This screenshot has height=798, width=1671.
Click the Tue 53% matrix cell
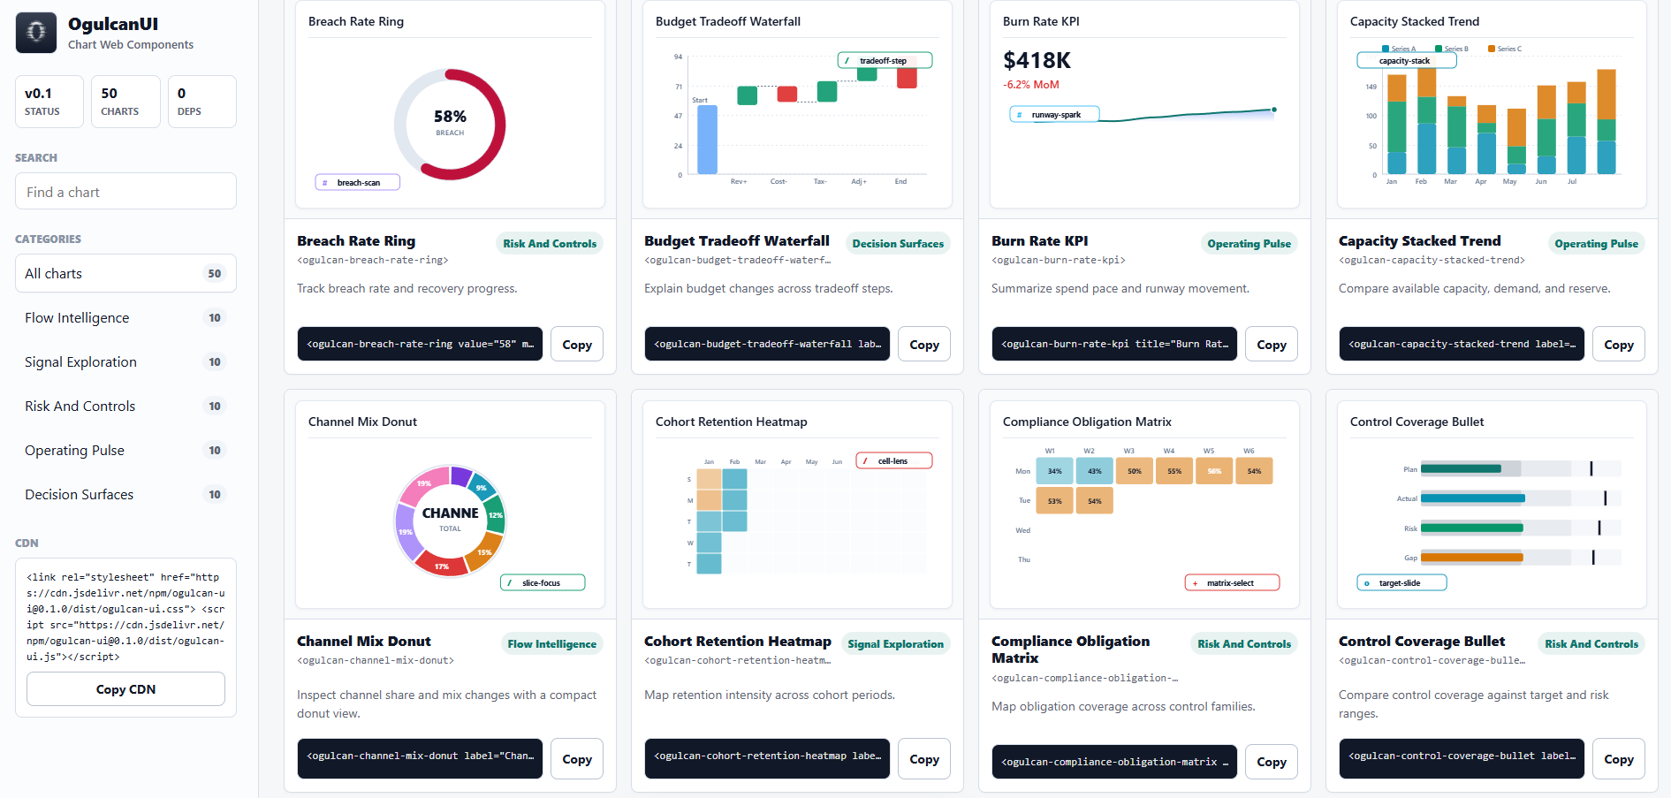tap(1054, 501)
